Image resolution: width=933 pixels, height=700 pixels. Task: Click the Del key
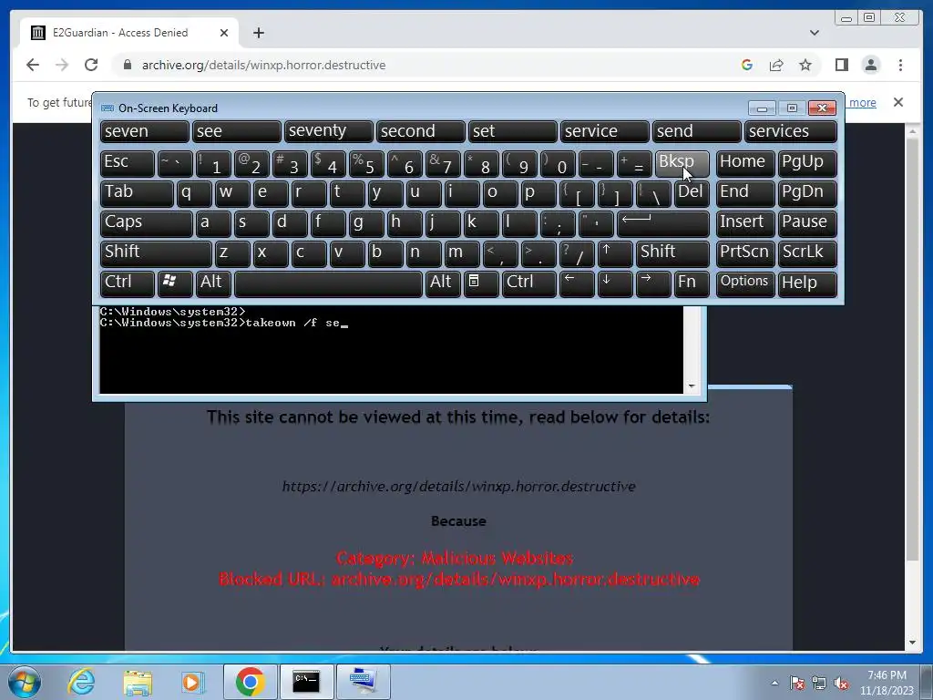pos(692,193)
